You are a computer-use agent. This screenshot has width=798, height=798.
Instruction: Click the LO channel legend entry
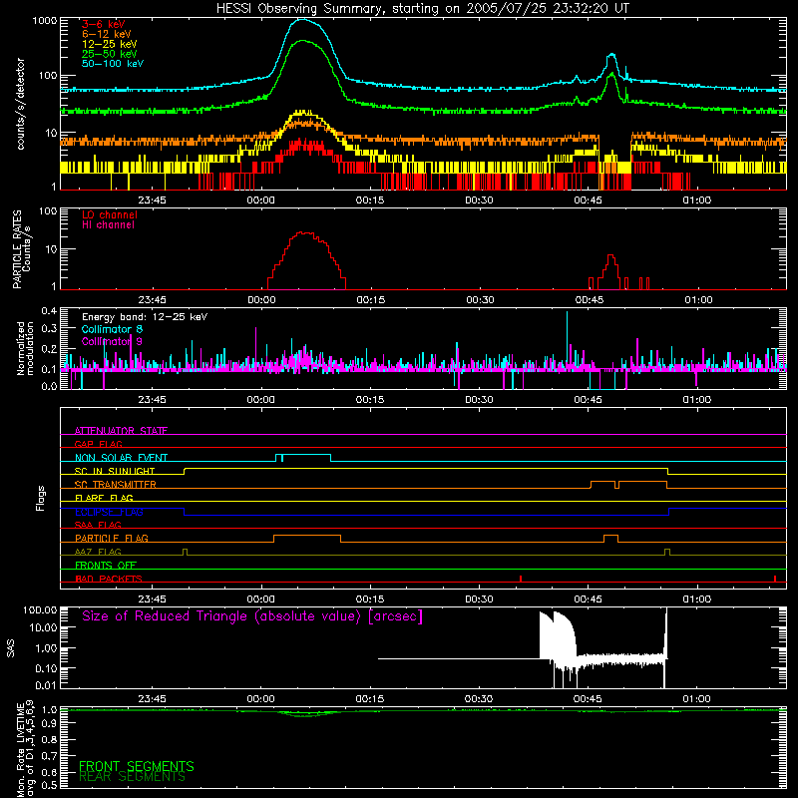coord(110,214)
